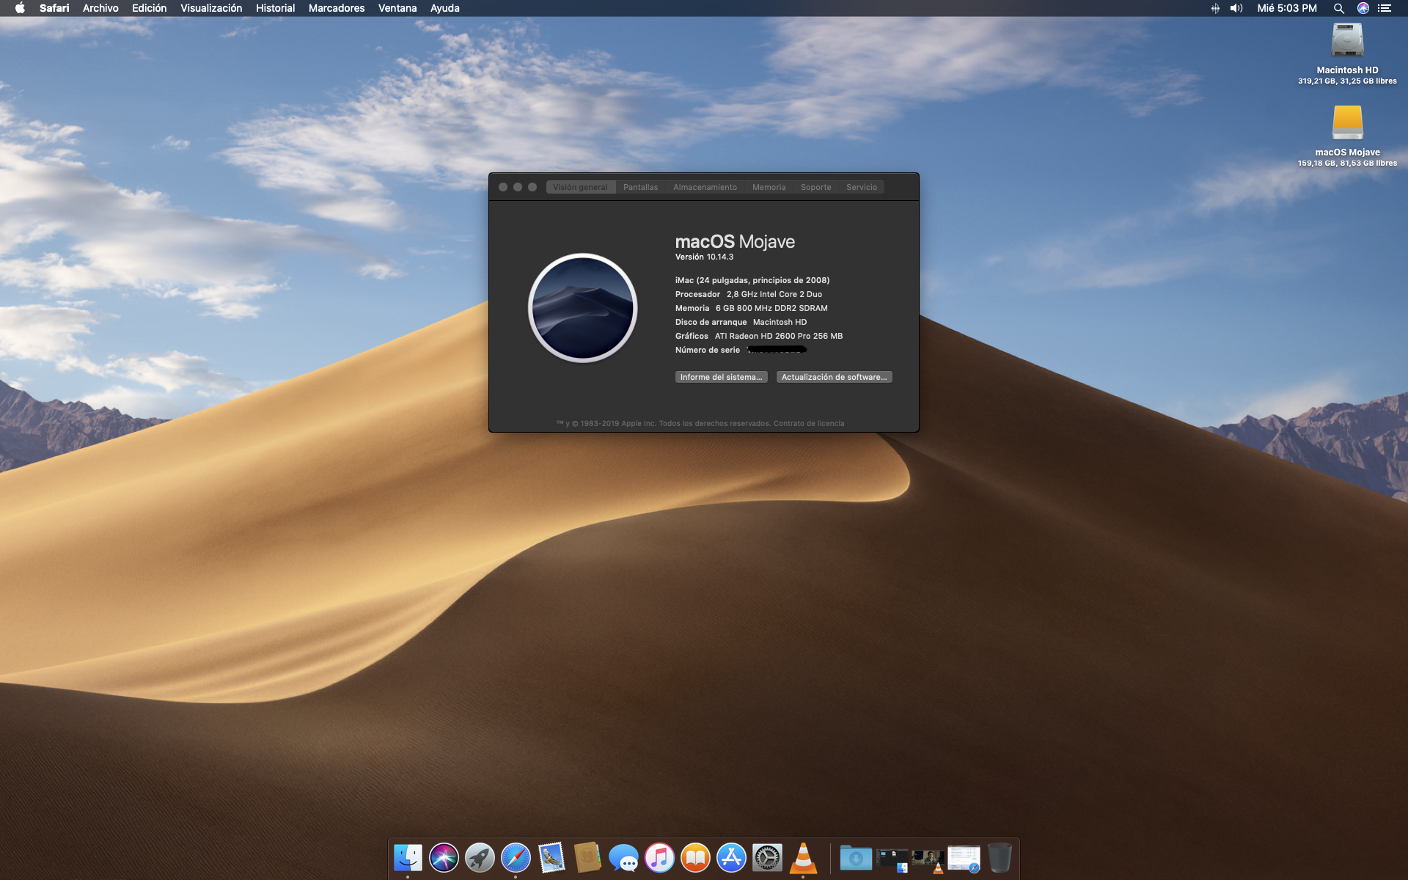Open System Preferences gear in Dock
Screen dimensions: 1408x880
[767, 857]
